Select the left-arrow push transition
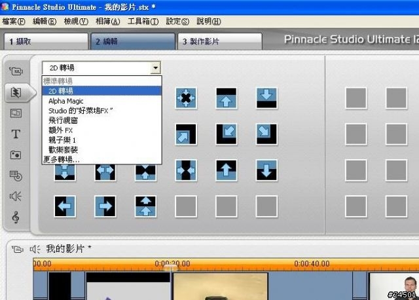419x300 pixels. [x=65, y=206]
